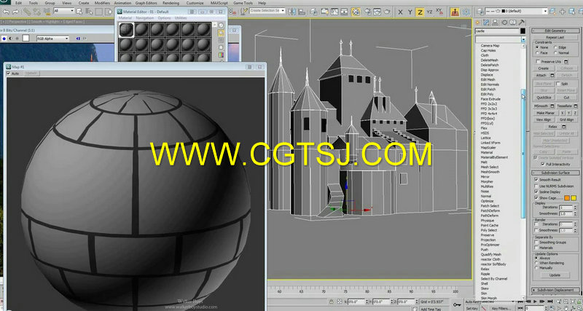Activate the Select and Link tool
This screenshot has height=311, width=583.
(27, 12)
